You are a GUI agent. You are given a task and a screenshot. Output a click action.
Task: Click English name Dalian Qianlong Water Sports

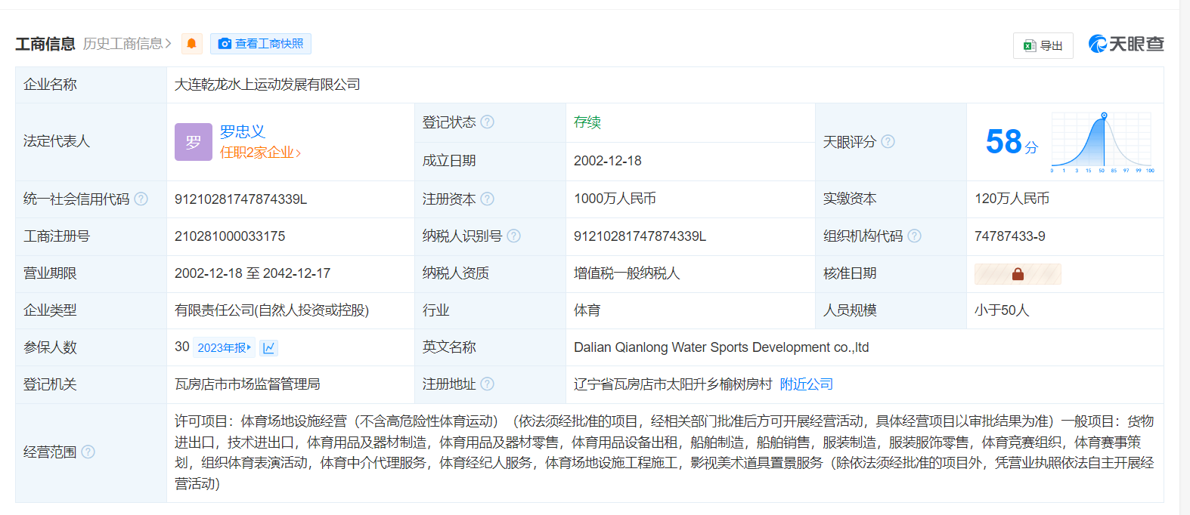[721, 347]
